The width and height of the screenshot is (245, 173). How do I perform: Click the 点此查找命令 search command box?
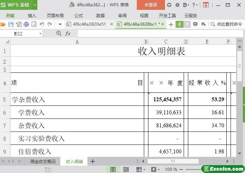pos(227,24)
